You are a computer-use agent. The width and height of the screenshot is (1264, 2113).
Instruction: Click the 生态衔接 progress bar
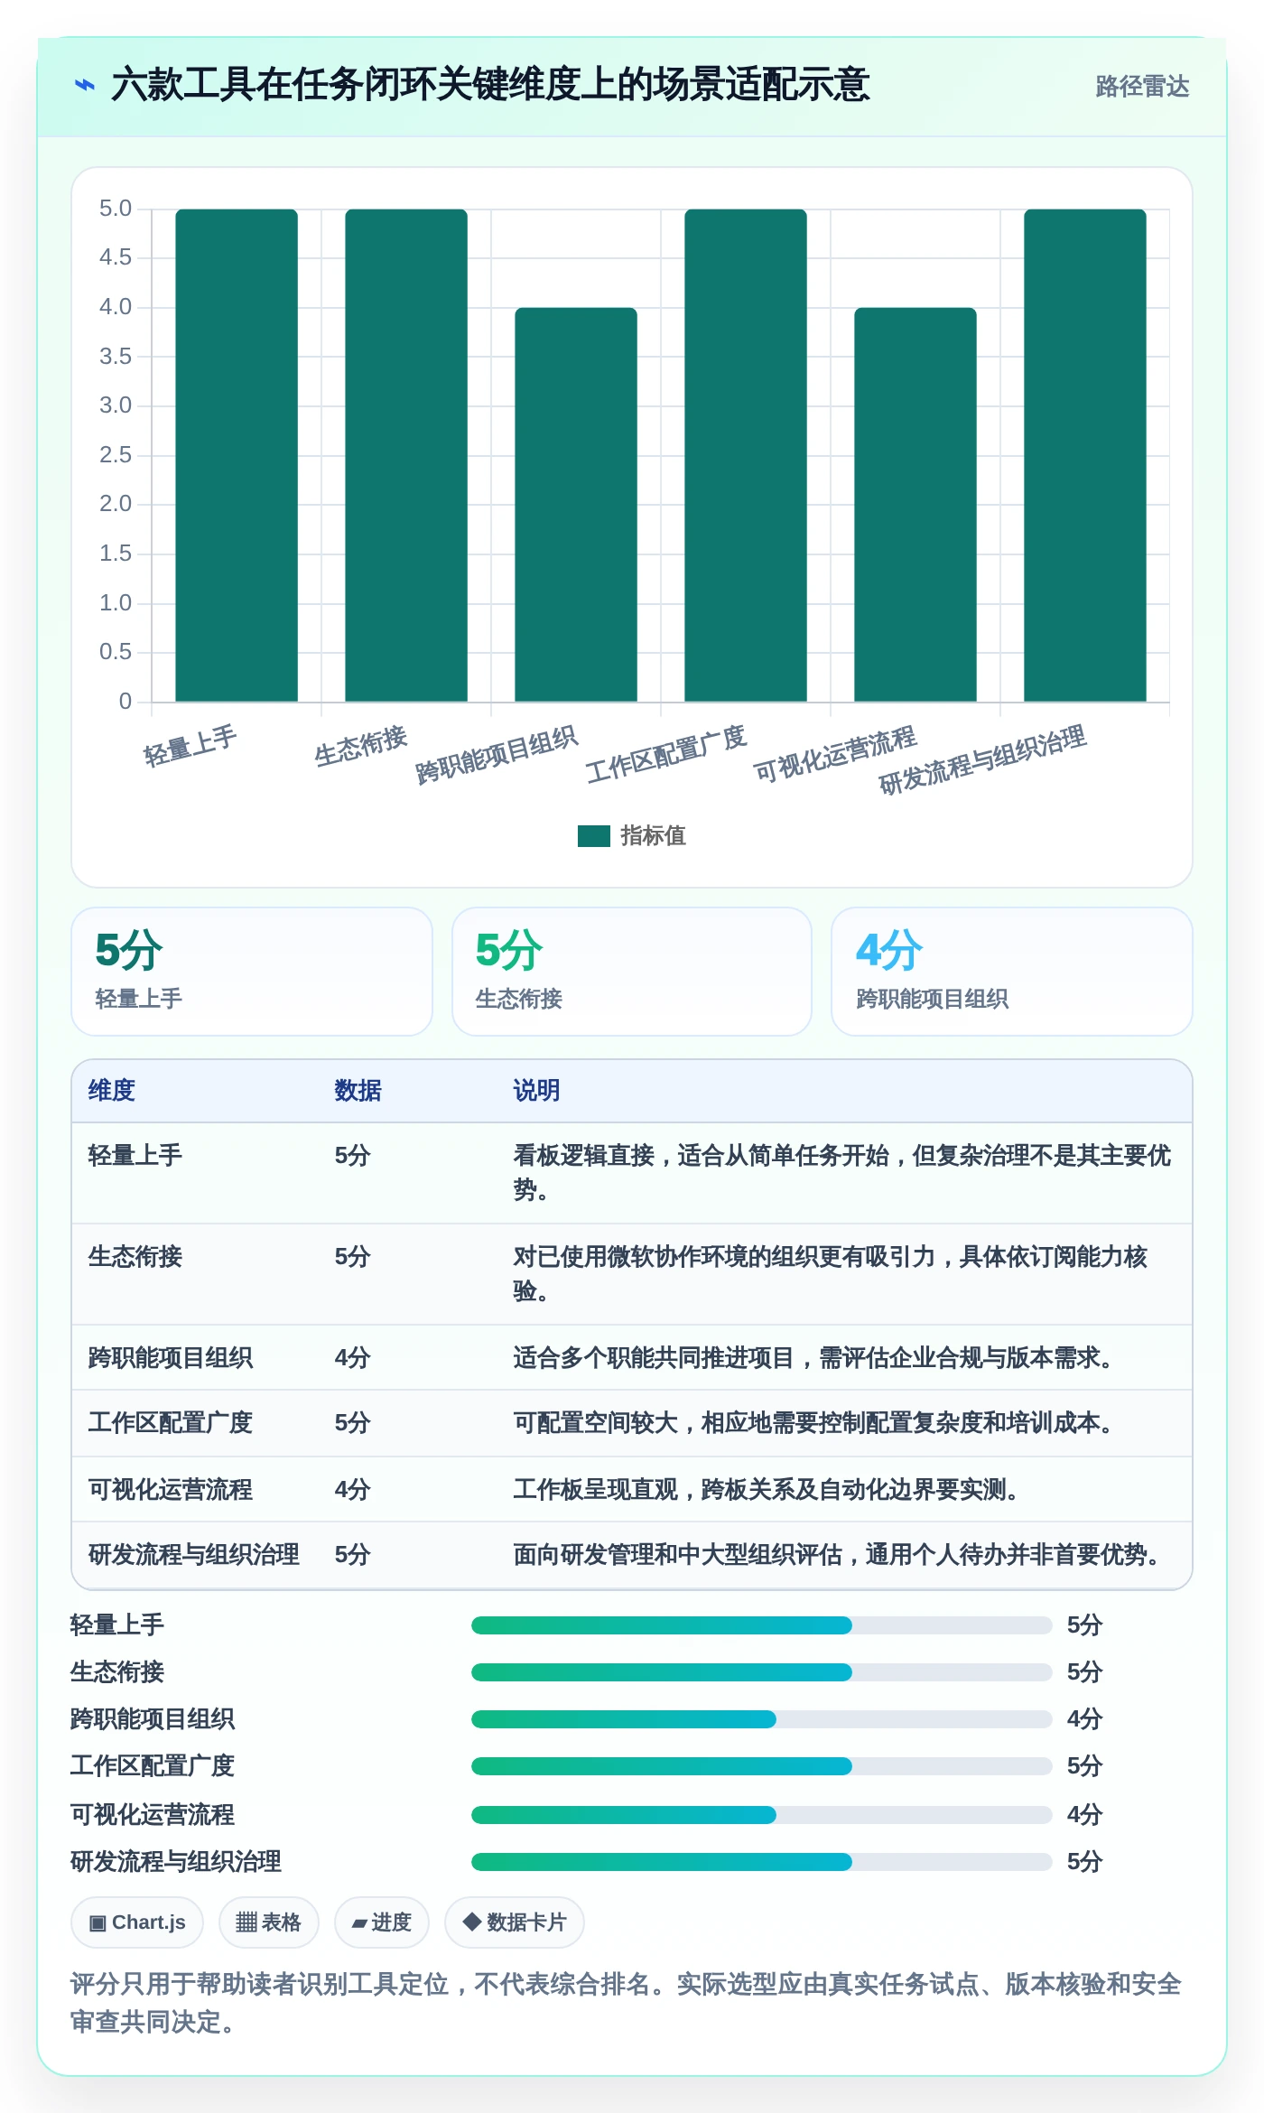coord(761,1672)
